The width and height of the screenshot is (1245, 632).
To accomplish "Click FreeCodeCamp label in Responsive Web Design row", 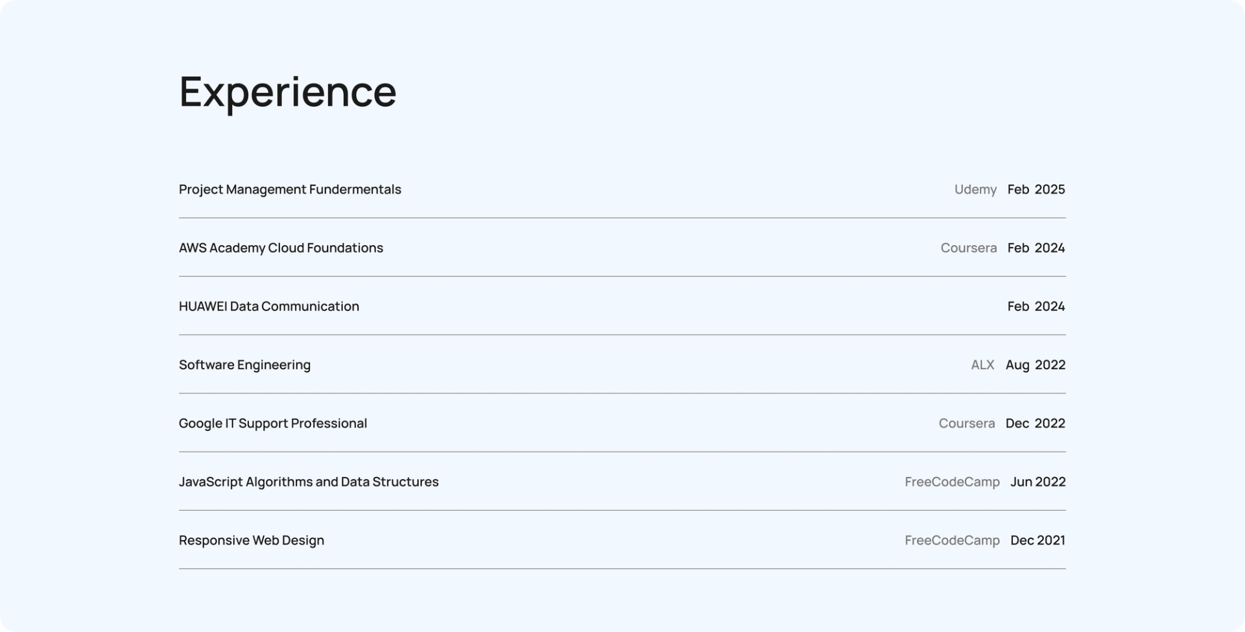I will tap(953, 540).
